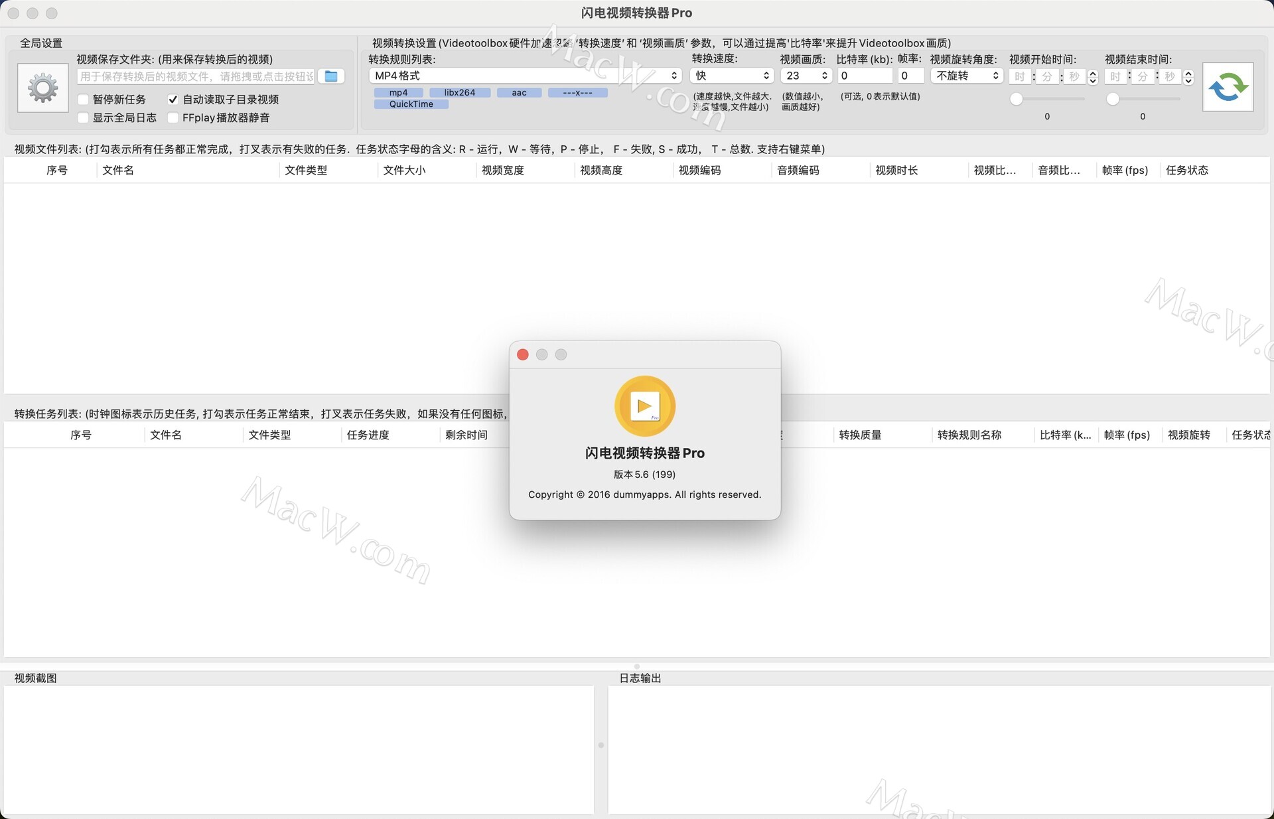Click the 比特率 (kb) input field
This screenshot has width=1274, height=819.
(865, 76)
